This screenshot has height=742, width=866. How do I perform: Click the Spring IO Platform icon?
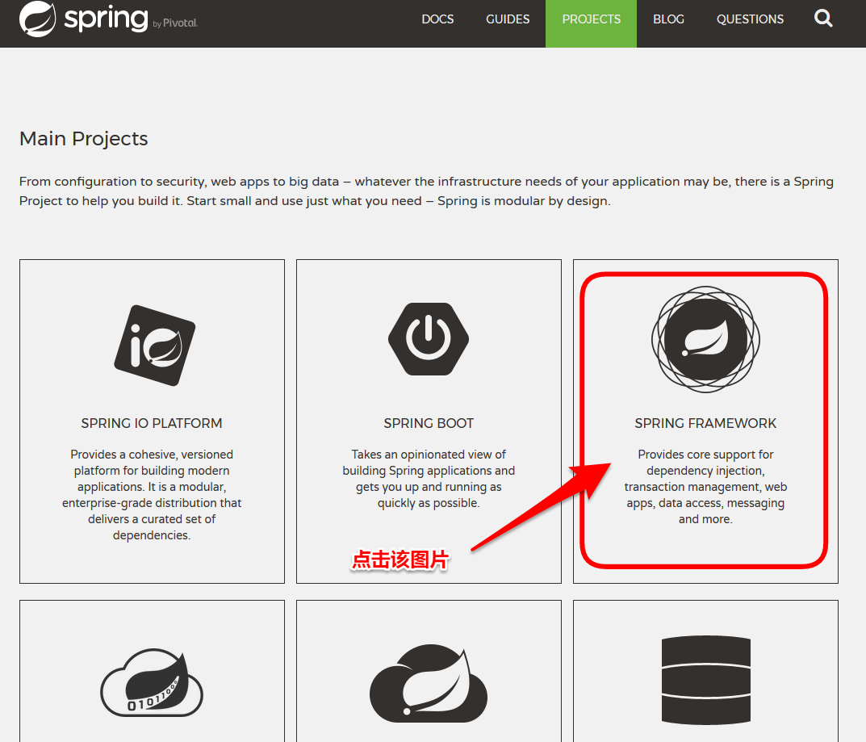click(155, 346)
